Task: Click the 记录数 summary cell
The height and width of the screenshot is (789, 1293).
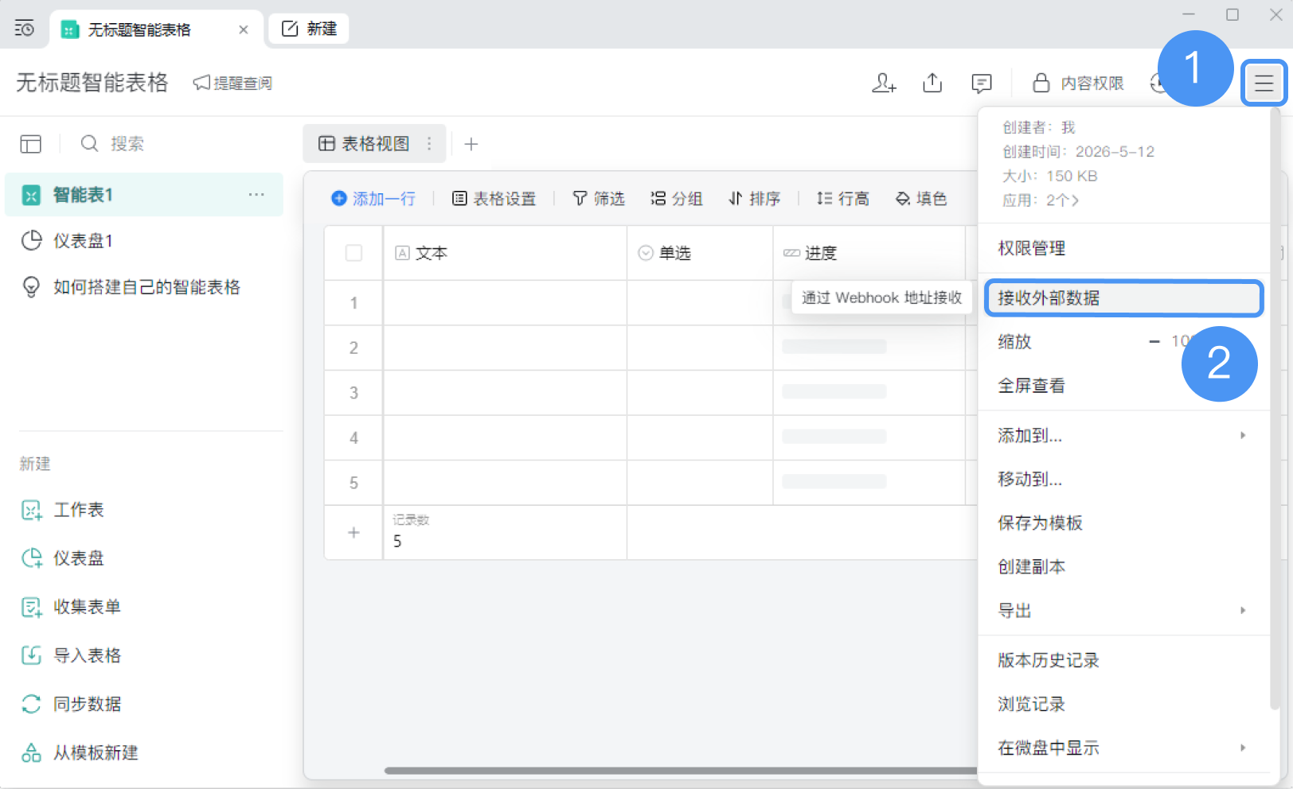Action: (x=505, y=533)
